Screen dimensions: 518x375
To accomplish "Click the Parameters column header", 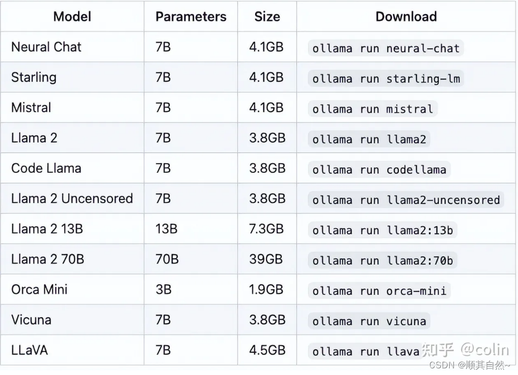I will 191,16.
